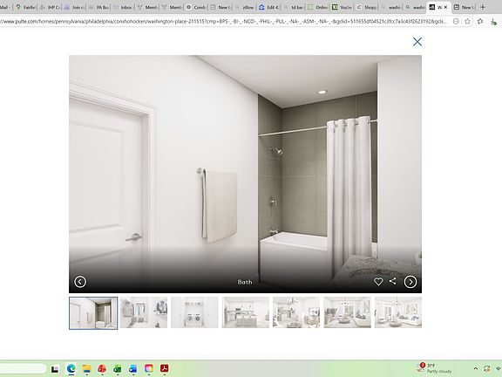This screenshot has height=377, width=502.
Task: Open the zoom indicator in address bar
Action: [x=456, y=22]
